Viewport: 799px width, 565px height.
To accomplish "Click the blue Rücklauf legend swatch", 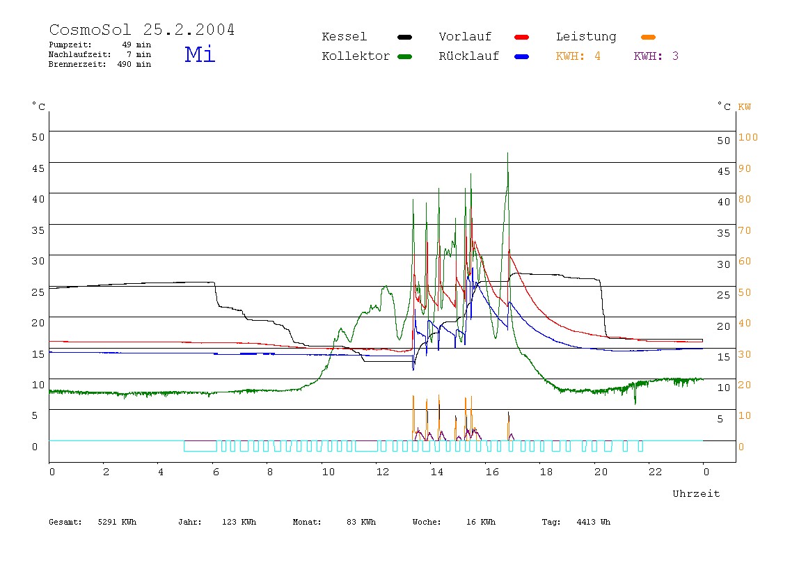I will (x=522, y=56).
